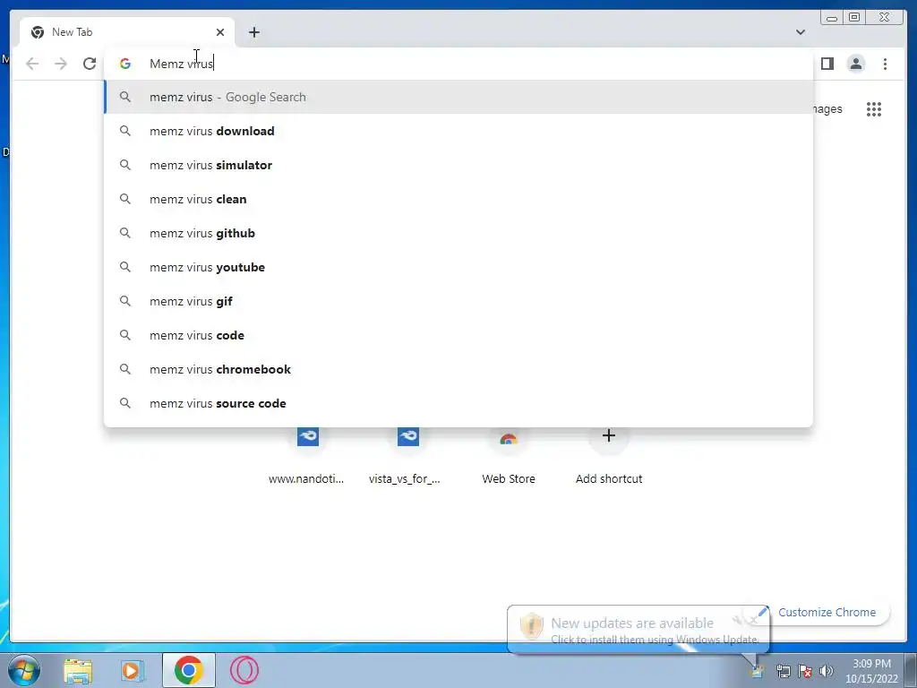Open the www.nandoti... shortcut tile
This screenshot has width=917, height=688.
tap(307, 456)
